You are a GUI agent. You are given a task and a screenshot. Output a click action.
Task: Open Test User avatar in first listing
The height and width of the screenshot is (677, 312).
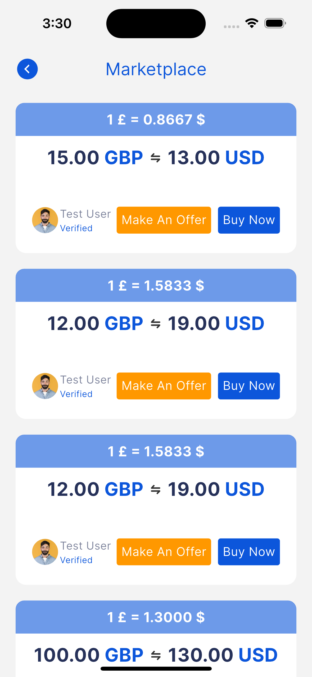pyautogui.click(x=45, y=220)
